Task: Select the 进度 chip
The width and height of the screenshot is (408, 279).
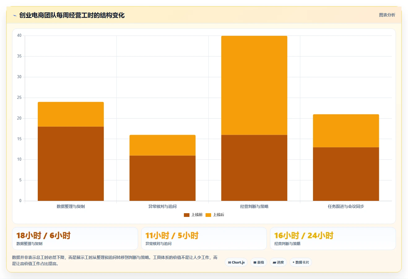Action: click(x=278, y=262)
